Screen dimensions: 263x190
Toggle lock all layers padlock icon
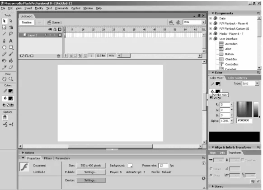tap(55, 29)
